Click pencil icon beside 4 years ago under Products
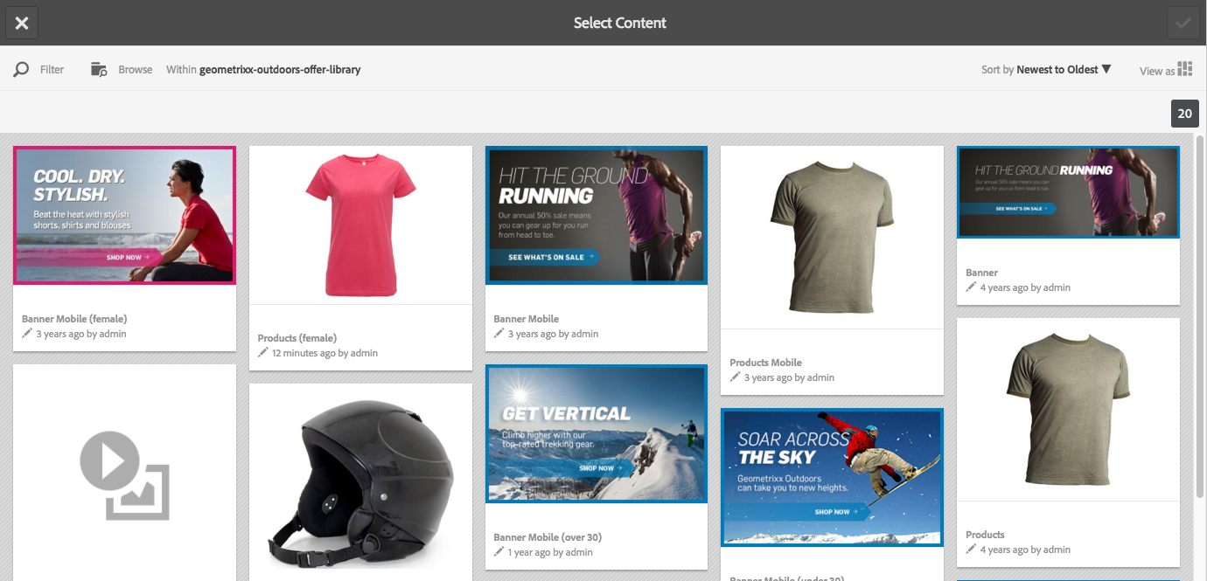This screenshot has height=581, width=1207. [x=971, y=550]
